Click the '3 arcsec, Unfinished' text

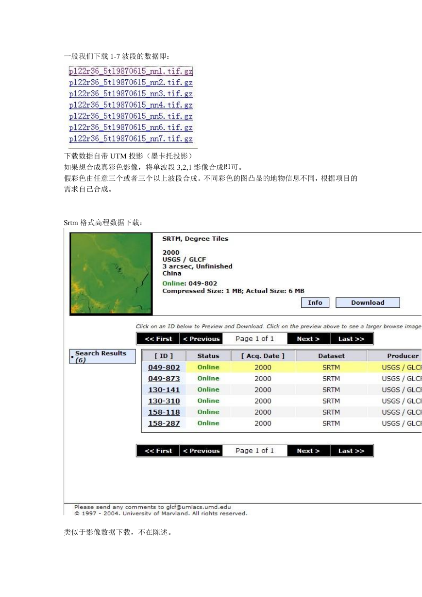tap(197, 266)
